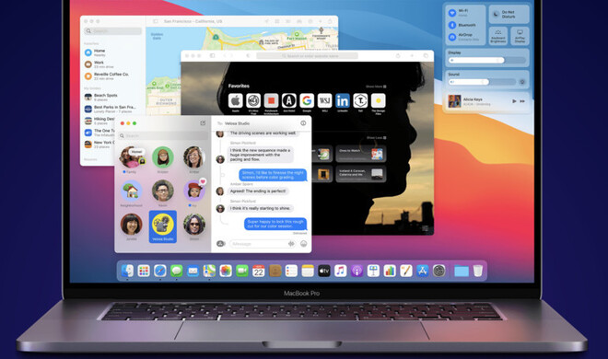Screen dimensions: 608x359
Task: Click the iMessage text input field
Action: [x=263, y=244]
